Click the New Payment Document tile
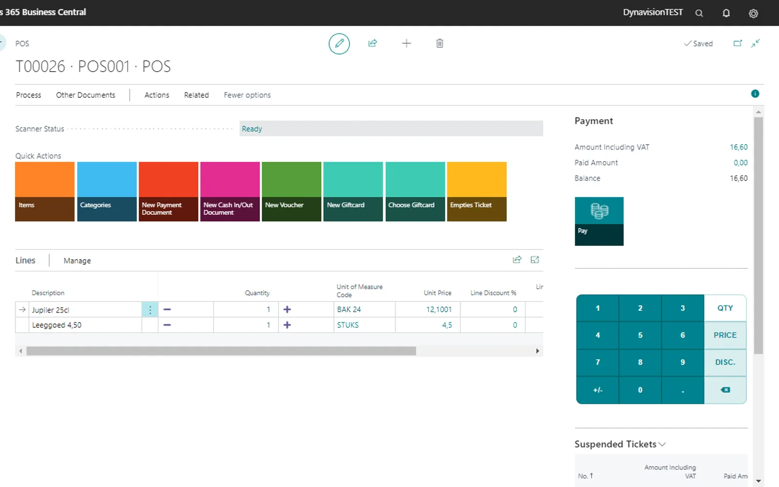This screenshot has height=487, width=779. pyautogui.click(x=168, y=191)
